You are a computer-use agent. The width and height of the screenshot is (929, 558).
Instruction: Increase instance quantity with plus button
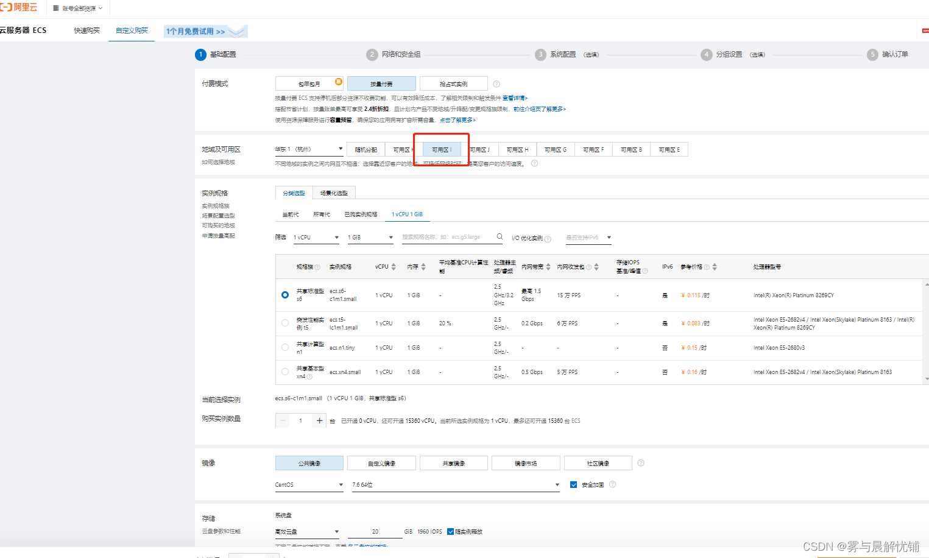point(319,420)
